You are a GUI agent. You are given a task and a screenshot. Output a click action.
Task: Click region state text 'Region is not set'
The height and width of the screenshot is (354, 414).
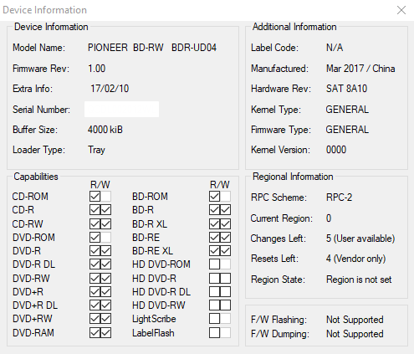point(359,280)
